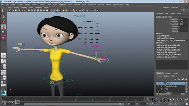Create new empty display layer icon

pyautogui.click(x=183, y=79)
